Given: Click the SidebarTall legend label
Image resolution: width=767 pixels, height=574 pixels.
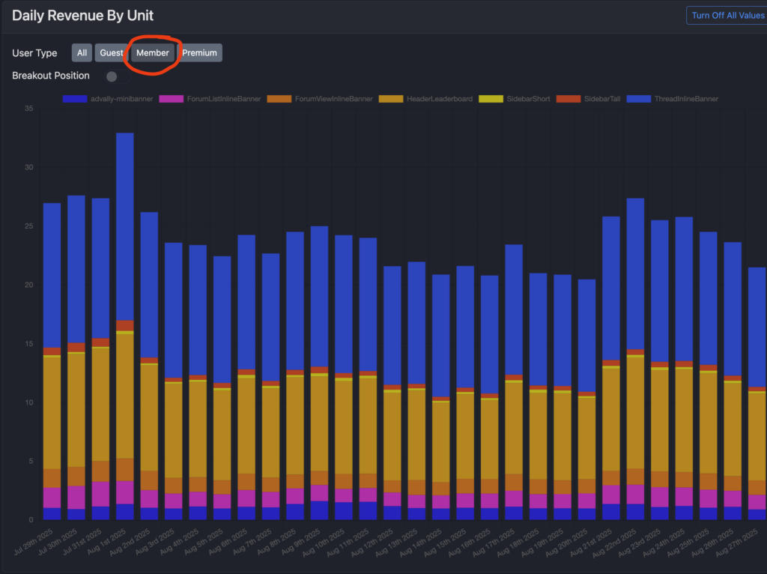Looking at the screenshot, I should (x=602, y=99).
